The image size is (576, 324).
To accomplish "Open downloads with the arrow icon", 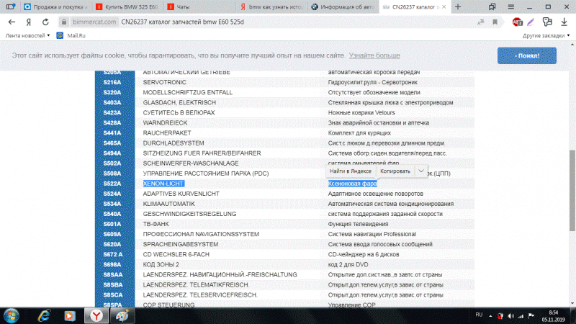I will tap(564, 22).
